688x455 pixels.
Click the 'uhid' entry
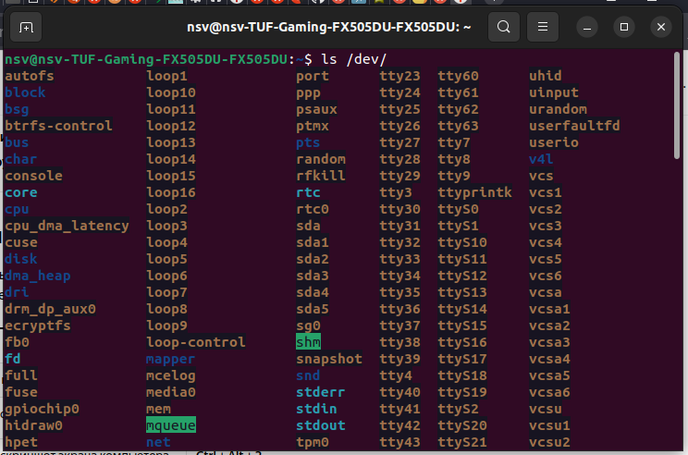546,76
